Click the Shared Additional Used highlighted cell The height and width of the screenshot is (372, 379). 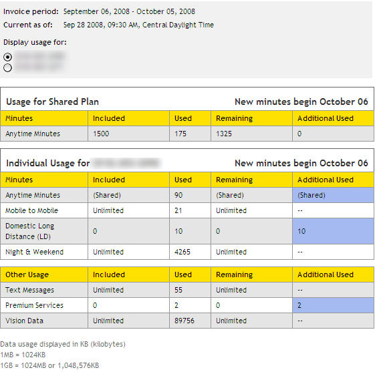333,195
